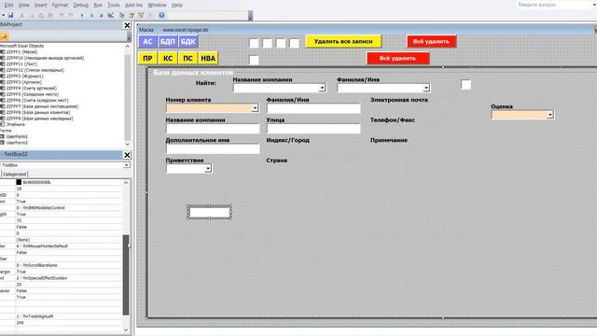Toggle the Design Mode icon
The width and height of the screenshot is (597, 336).
[x=111, y=15]
